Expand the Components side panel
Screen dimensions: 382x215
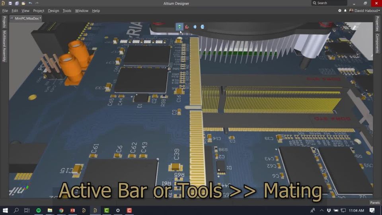pos(377,43)
